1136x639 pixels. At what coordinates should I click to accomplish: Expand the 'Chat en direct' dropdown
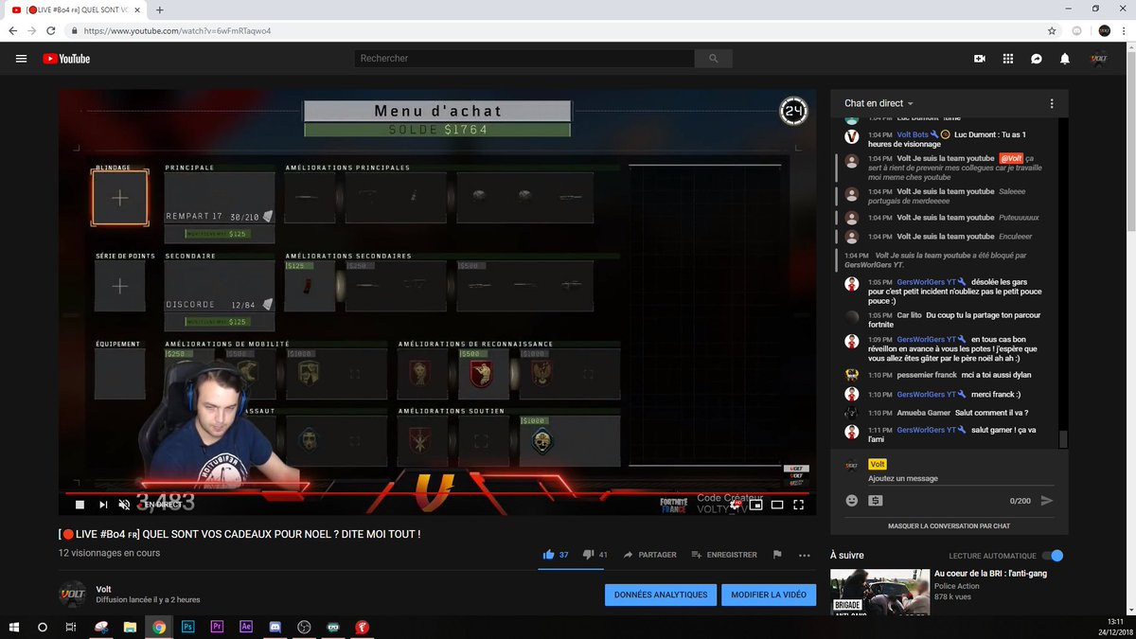coord(879,103)
